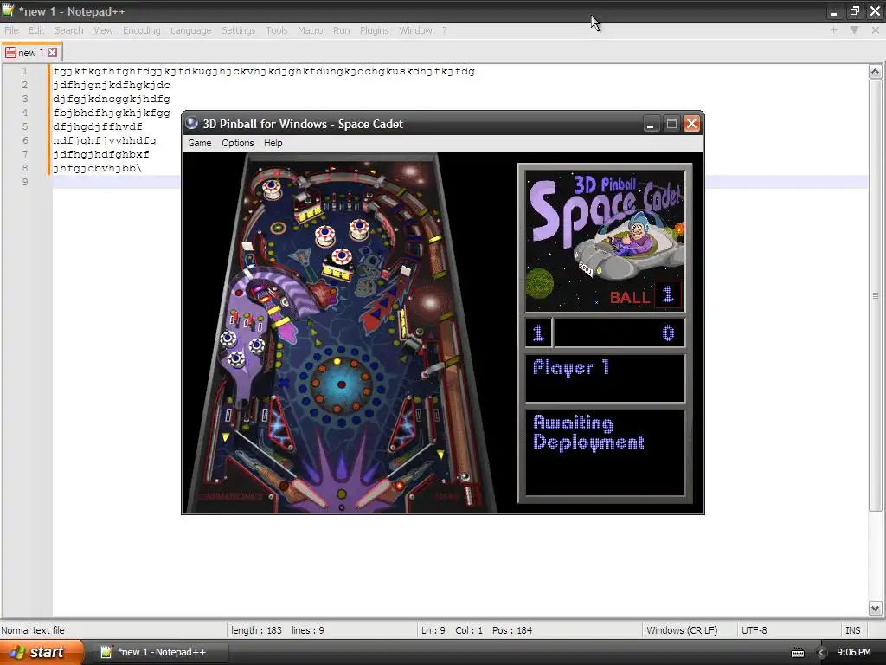The image size is (886, 665).
Task: Open the Windows start menu
Action: [x=42, y=652]
